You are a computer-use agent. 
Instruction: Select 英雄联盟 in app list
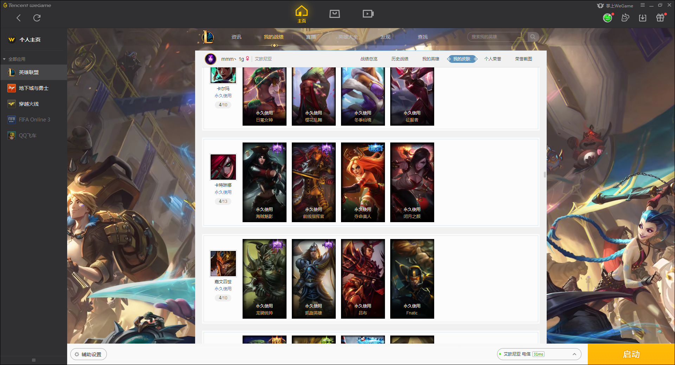[33, 72]
